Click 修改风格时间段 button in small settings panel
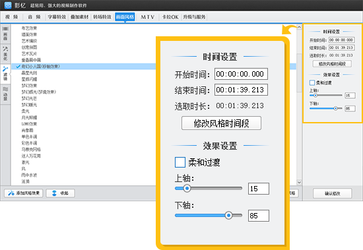 coord(332,64)
